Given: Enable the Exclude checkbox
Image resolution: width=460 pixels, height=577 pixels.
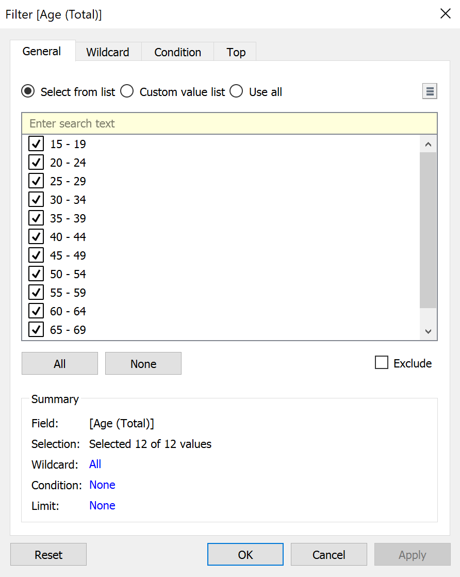Looking at the screenshot, I should click(382, 363).
